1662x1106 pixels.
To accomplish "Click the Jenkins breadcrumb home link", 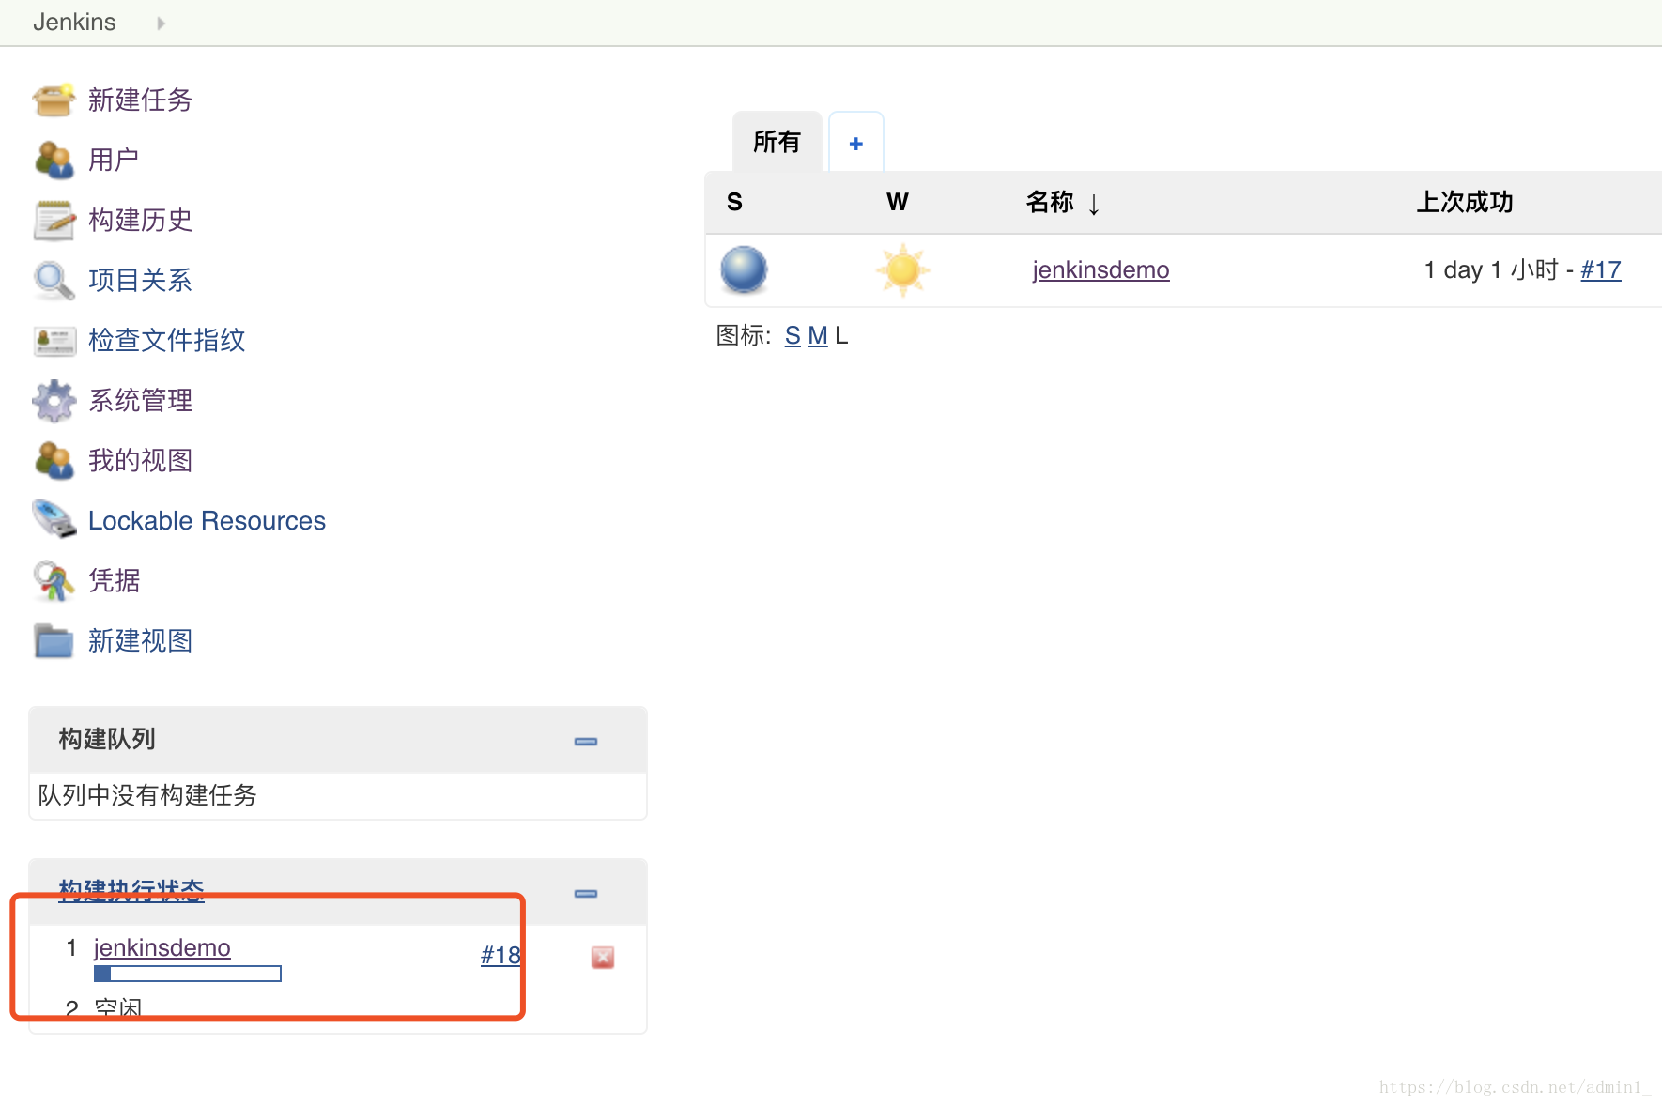I will 74,22.
